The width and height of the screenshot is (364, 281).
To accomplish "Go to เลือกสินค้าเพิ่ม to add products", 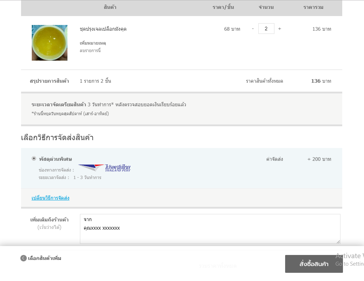I will pyautogui.click(x=45, y=258).
